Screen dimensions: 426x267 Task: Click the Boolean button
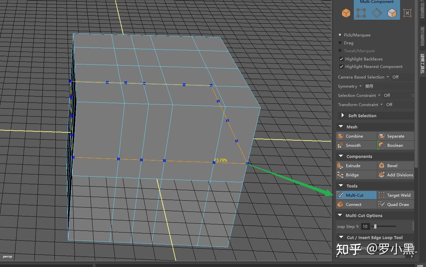396,145
